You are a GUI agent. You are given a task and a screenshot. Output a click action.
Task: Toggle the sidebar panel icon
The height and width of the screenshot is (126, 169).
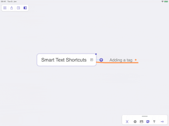[25, 8]
